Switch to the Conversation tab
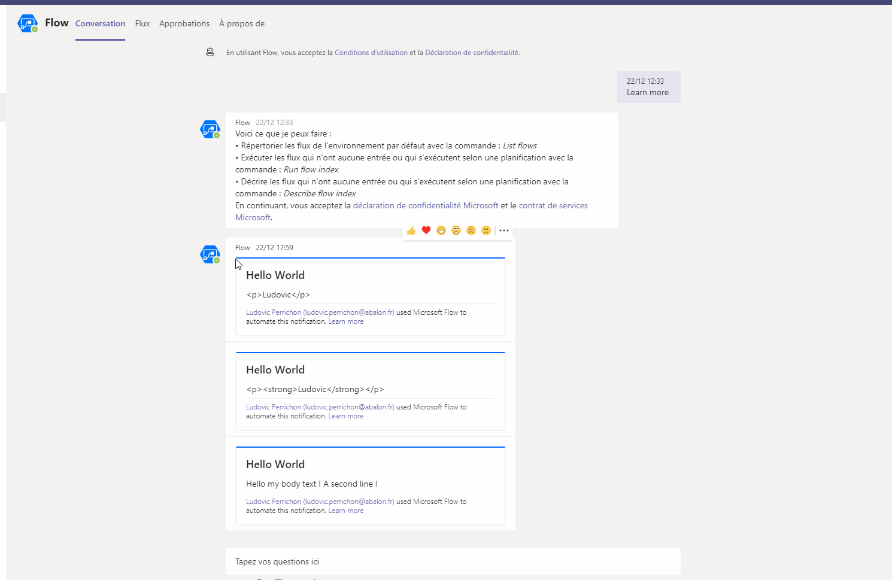Image resolution: width=892 pixels, height=580 pixels. (100, 23)
